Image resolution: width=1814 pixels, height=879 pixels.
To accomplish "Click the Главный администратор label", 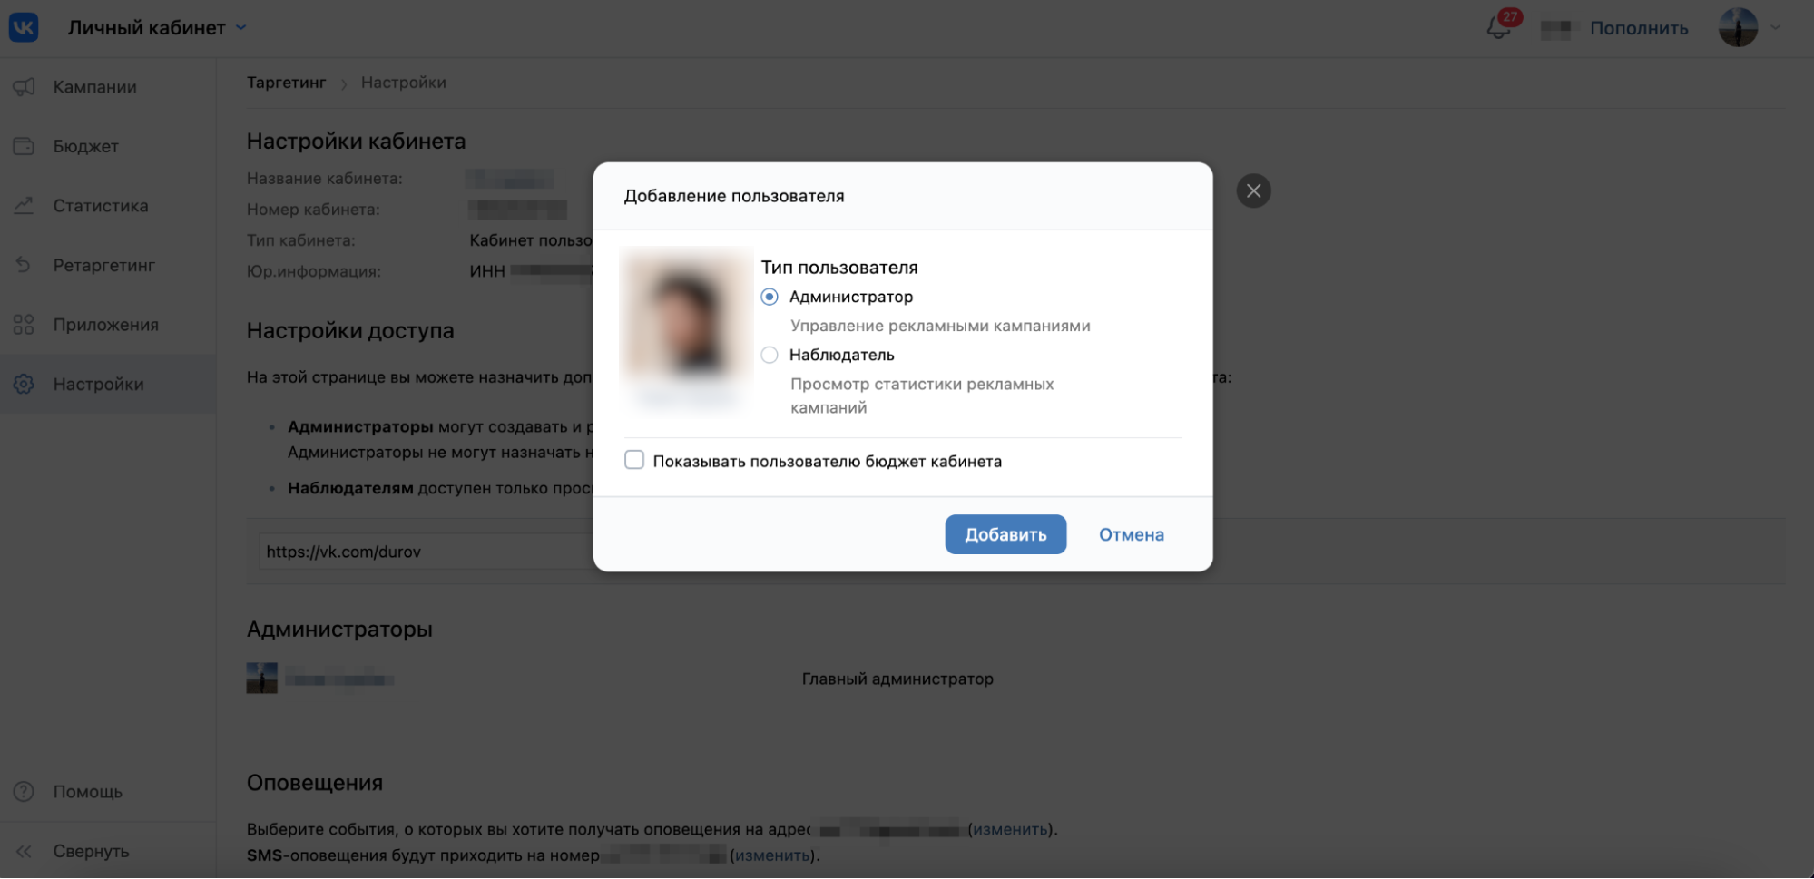I will point(897,679).
